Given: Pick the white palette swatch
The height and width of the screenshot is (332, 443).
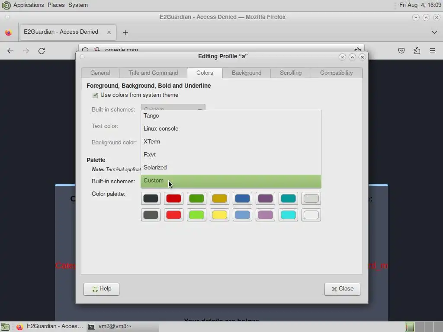Looking at the screenshot, I should click(x=311, y=215).
